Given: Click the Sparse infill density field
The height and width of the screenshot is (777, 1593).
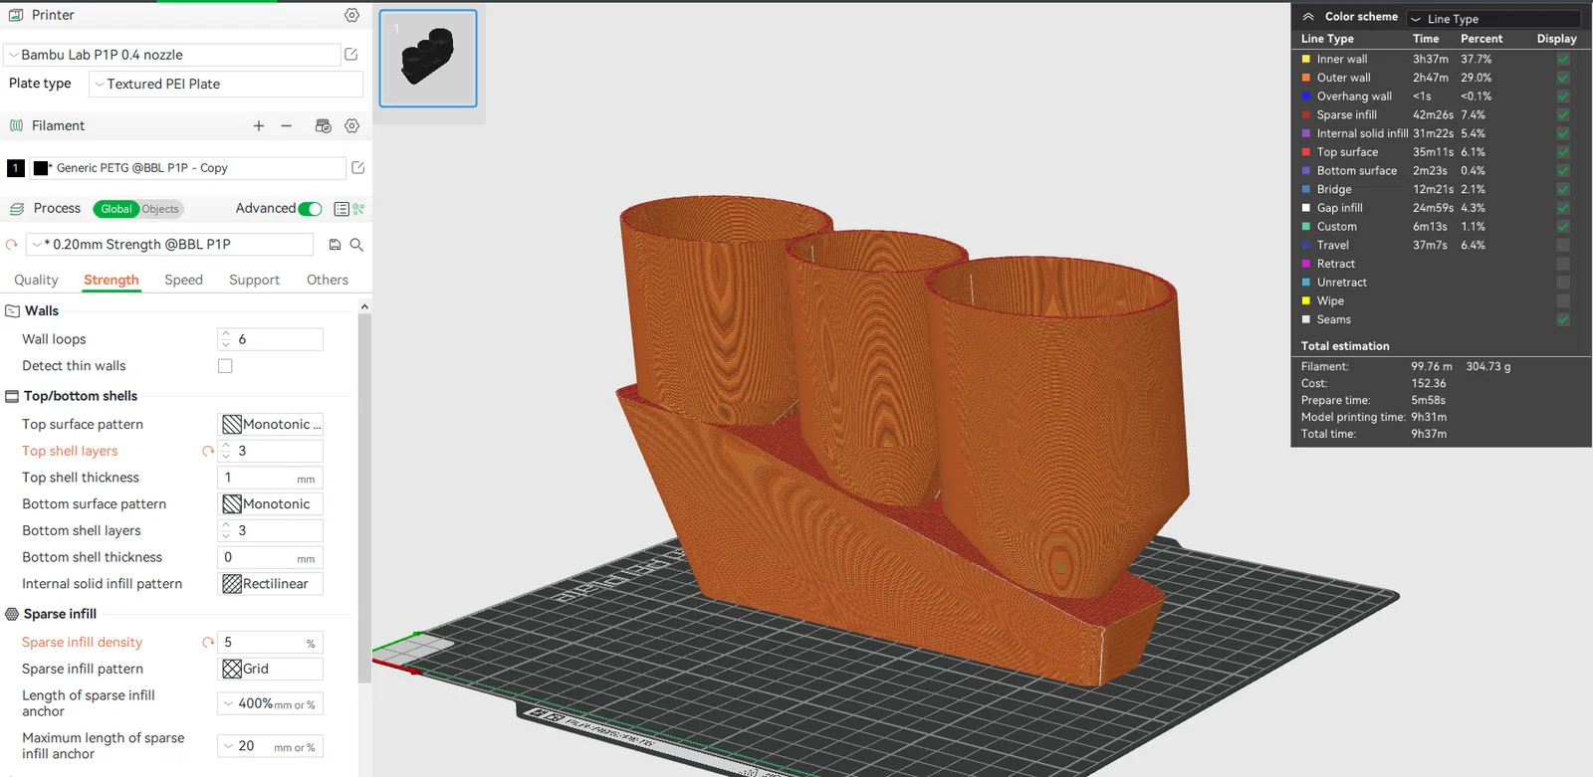Looking at the screenshot, I should [271, 643].
